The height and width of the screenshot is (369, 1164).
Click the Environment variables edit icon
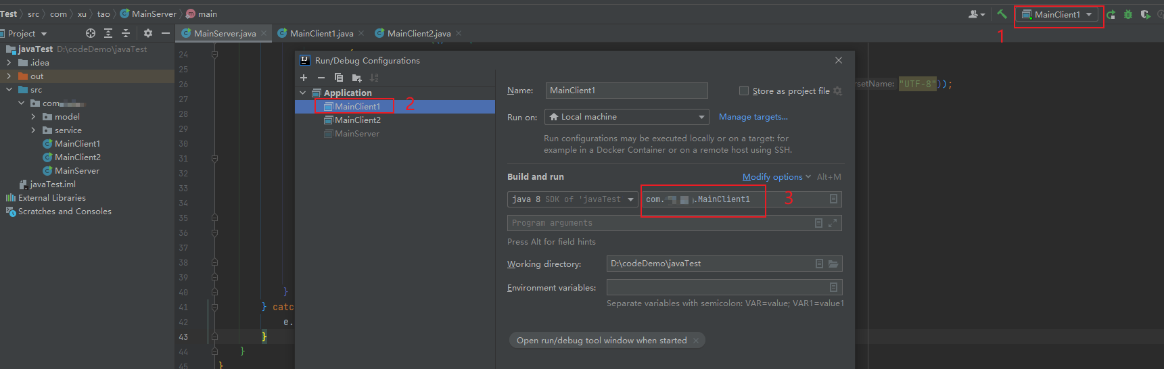click(833, 287)
